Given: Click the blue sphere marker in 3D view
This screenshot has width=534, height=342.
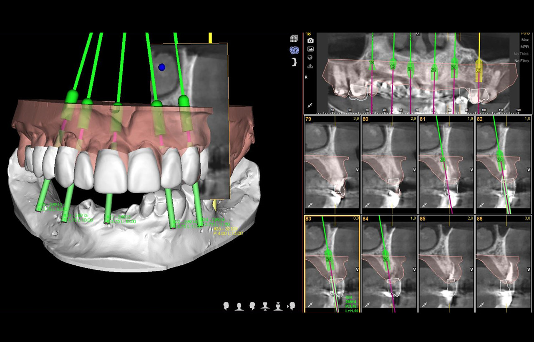Looking at the screenshot, I should coord(162,67).
